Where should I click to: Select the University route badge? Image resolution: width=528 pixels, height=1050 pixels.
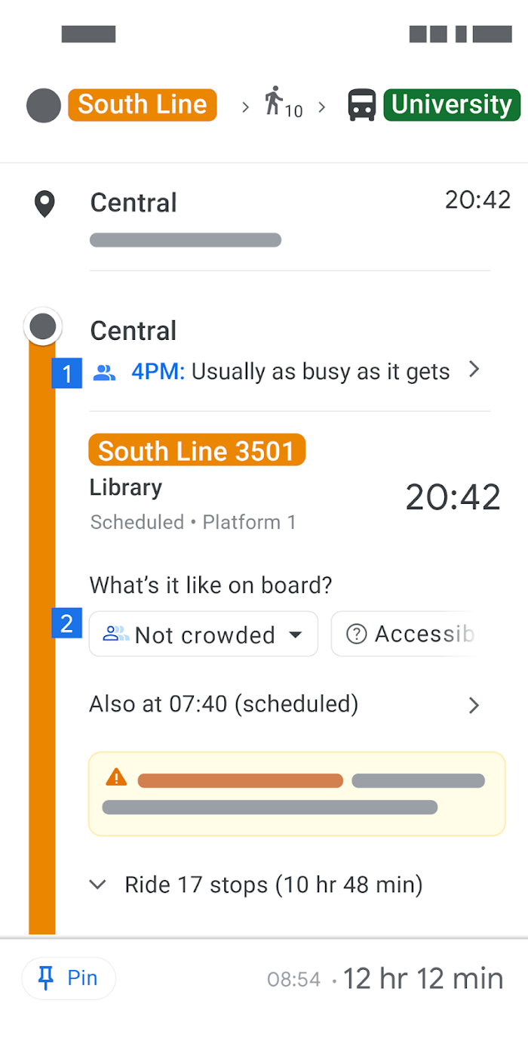[x=451, y=104]
